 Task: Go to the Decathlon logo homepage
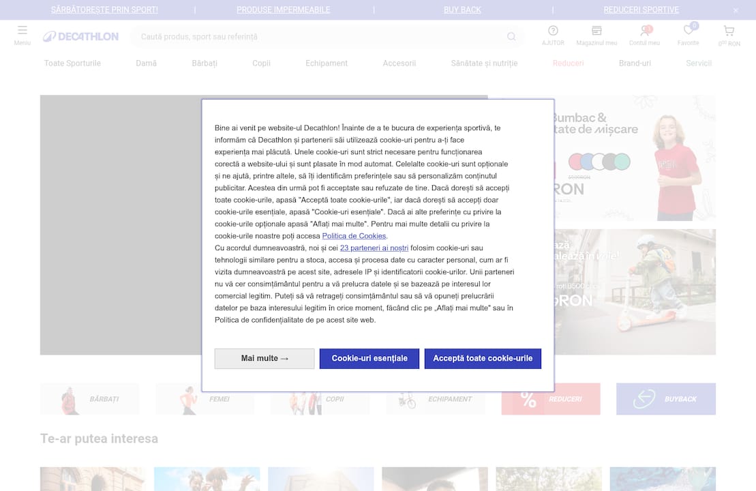tap(80, 37)
